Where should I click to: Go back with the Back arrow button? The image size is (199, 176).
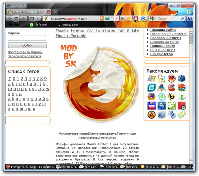[x=9, y=19]
